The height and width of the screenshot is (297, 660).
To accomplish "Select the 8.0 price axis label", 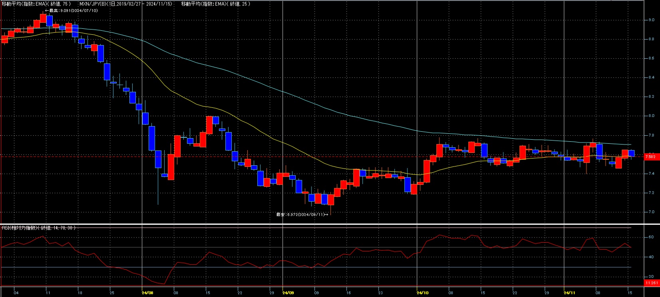I will [x=651, y=116].
